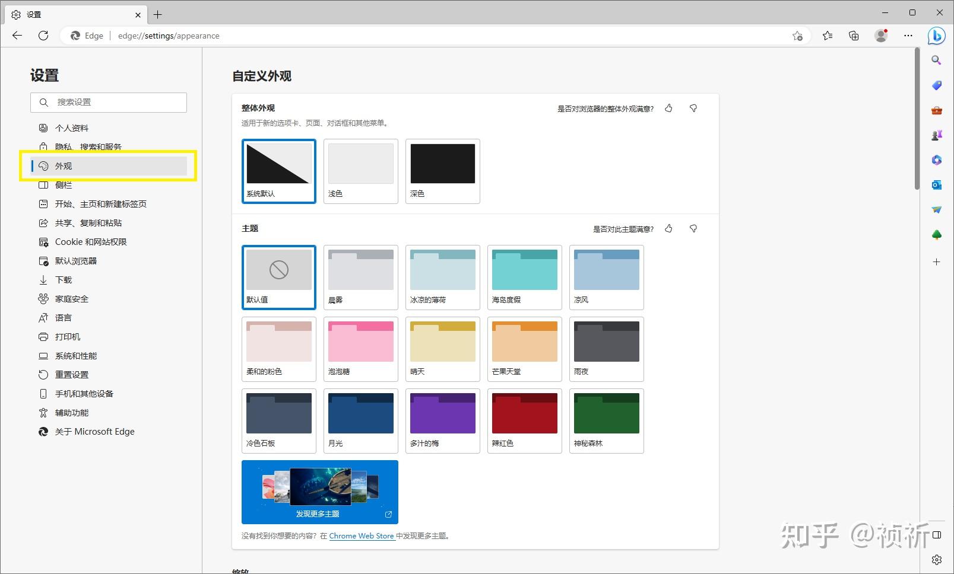
Task: Click the Favorites star icon in toolbar
Action: (x=828, y=36)
